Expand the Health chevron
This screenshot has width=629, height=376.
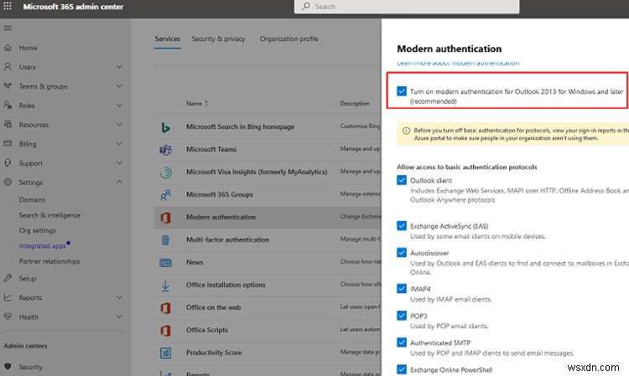[119, 317]
